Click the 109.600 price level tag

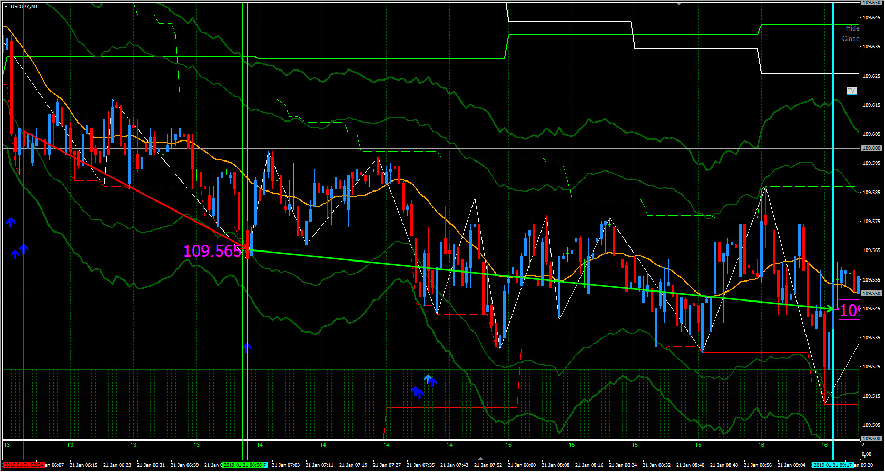coord(871,148)
